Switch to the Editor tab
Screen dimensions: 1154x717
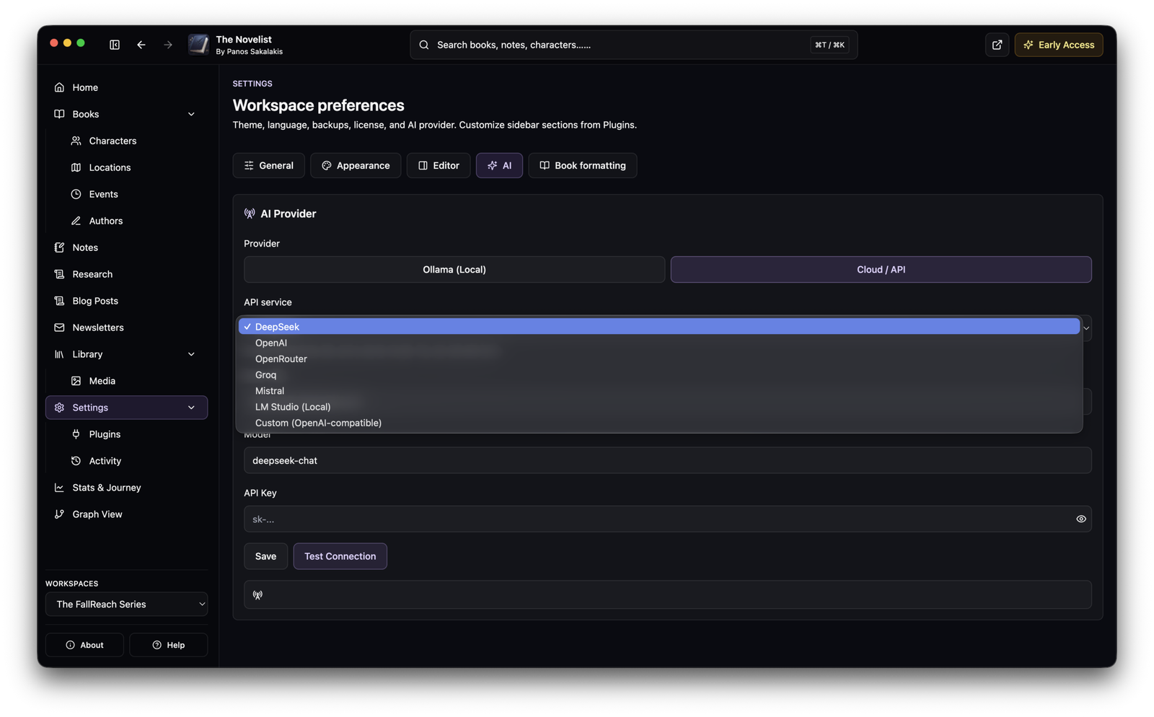tap(439, 166)
